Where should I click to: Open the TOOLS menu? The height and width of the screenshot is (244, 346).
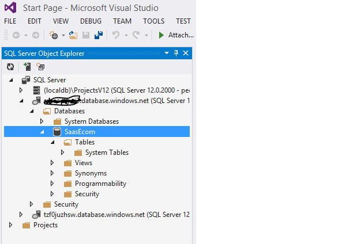point(153,21)
